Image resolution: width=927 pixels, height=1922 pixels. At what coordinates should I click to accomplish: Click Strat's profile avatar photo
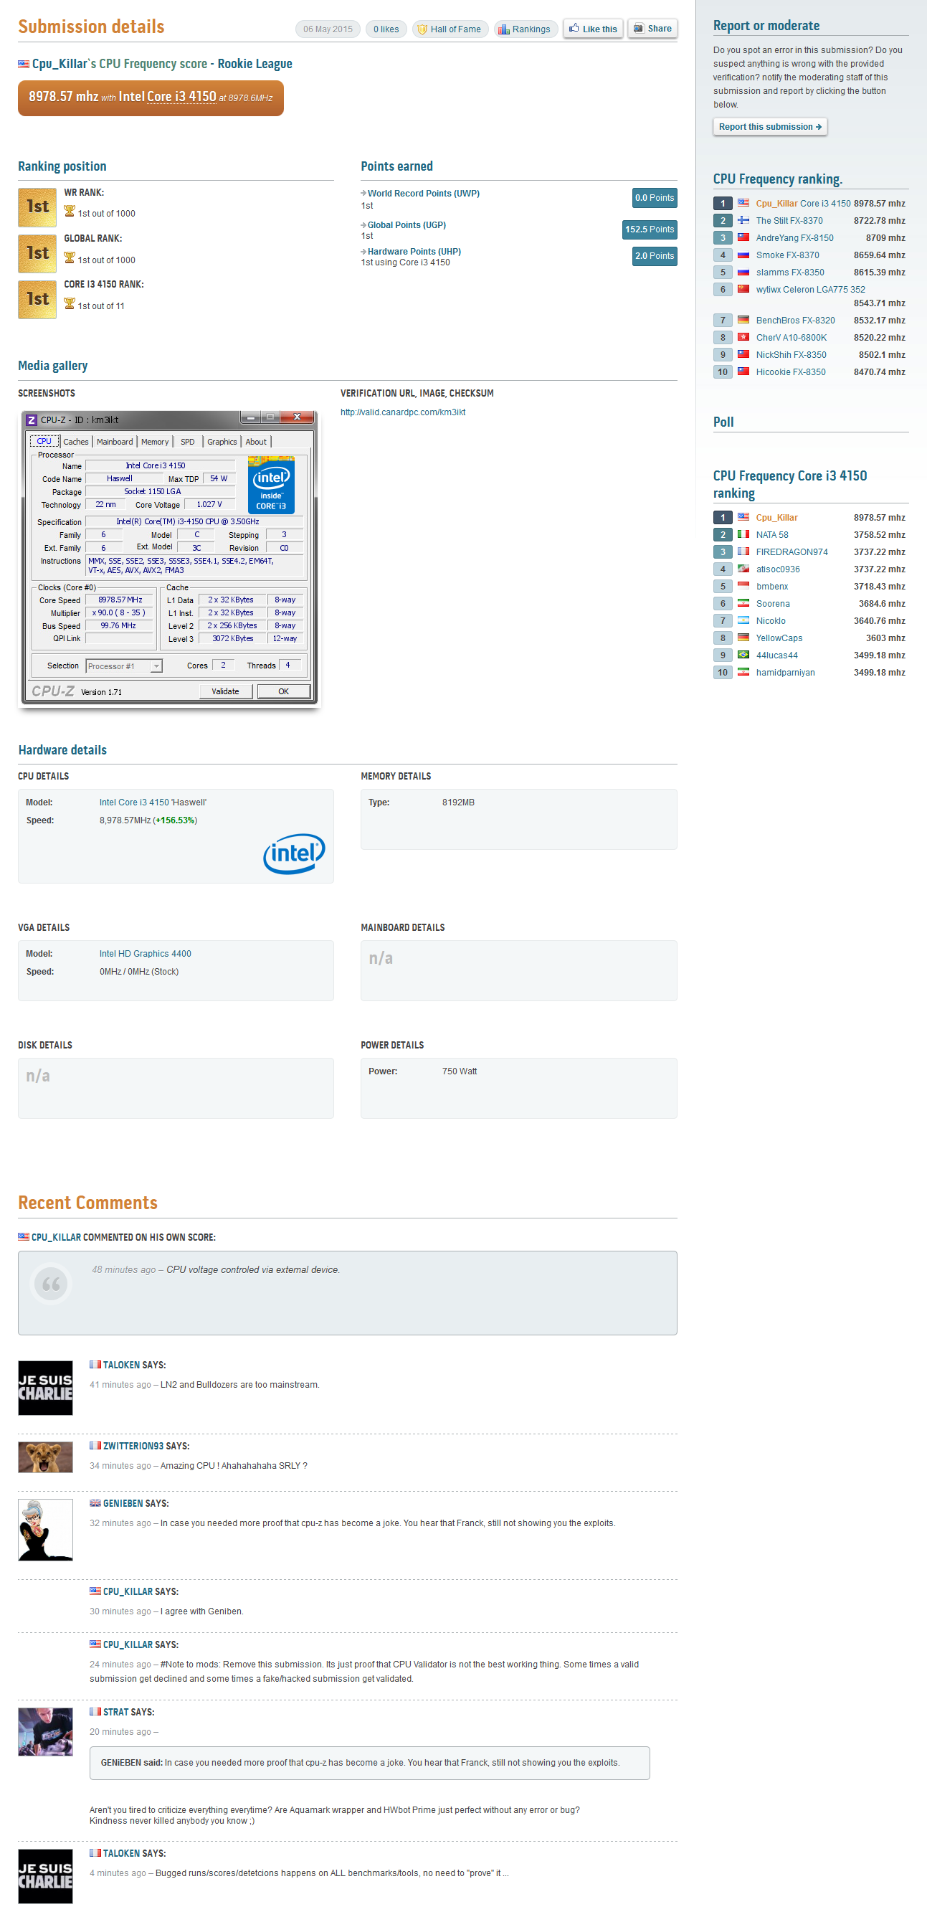pyautogui.click(x=45, y=1731)
